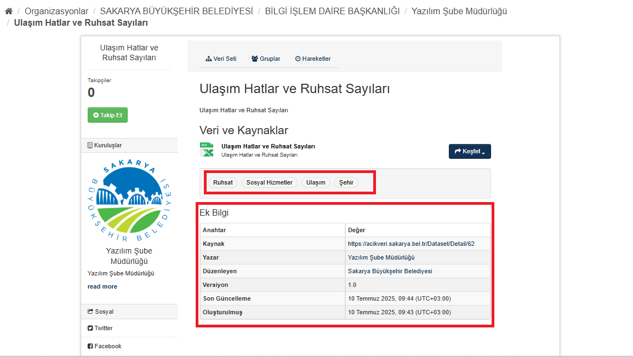
Task: Select the Ulaşım tag
Action: point(316,182)
